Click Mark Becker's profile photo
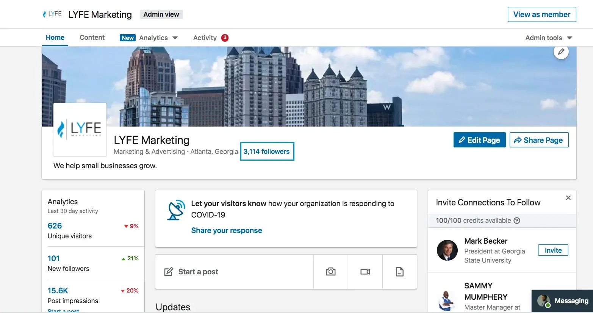The height and width of the screenshot is (313, 593). 447,250
